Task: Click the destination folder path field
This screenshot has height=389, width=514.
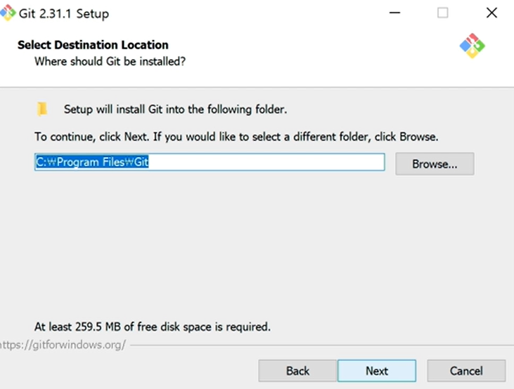Action: tap(210, 162)
